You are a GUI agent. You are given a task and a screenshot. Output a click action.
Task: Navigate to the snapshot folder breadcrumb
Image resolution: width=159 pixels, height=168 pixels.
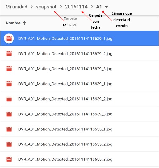coord(46,7)
